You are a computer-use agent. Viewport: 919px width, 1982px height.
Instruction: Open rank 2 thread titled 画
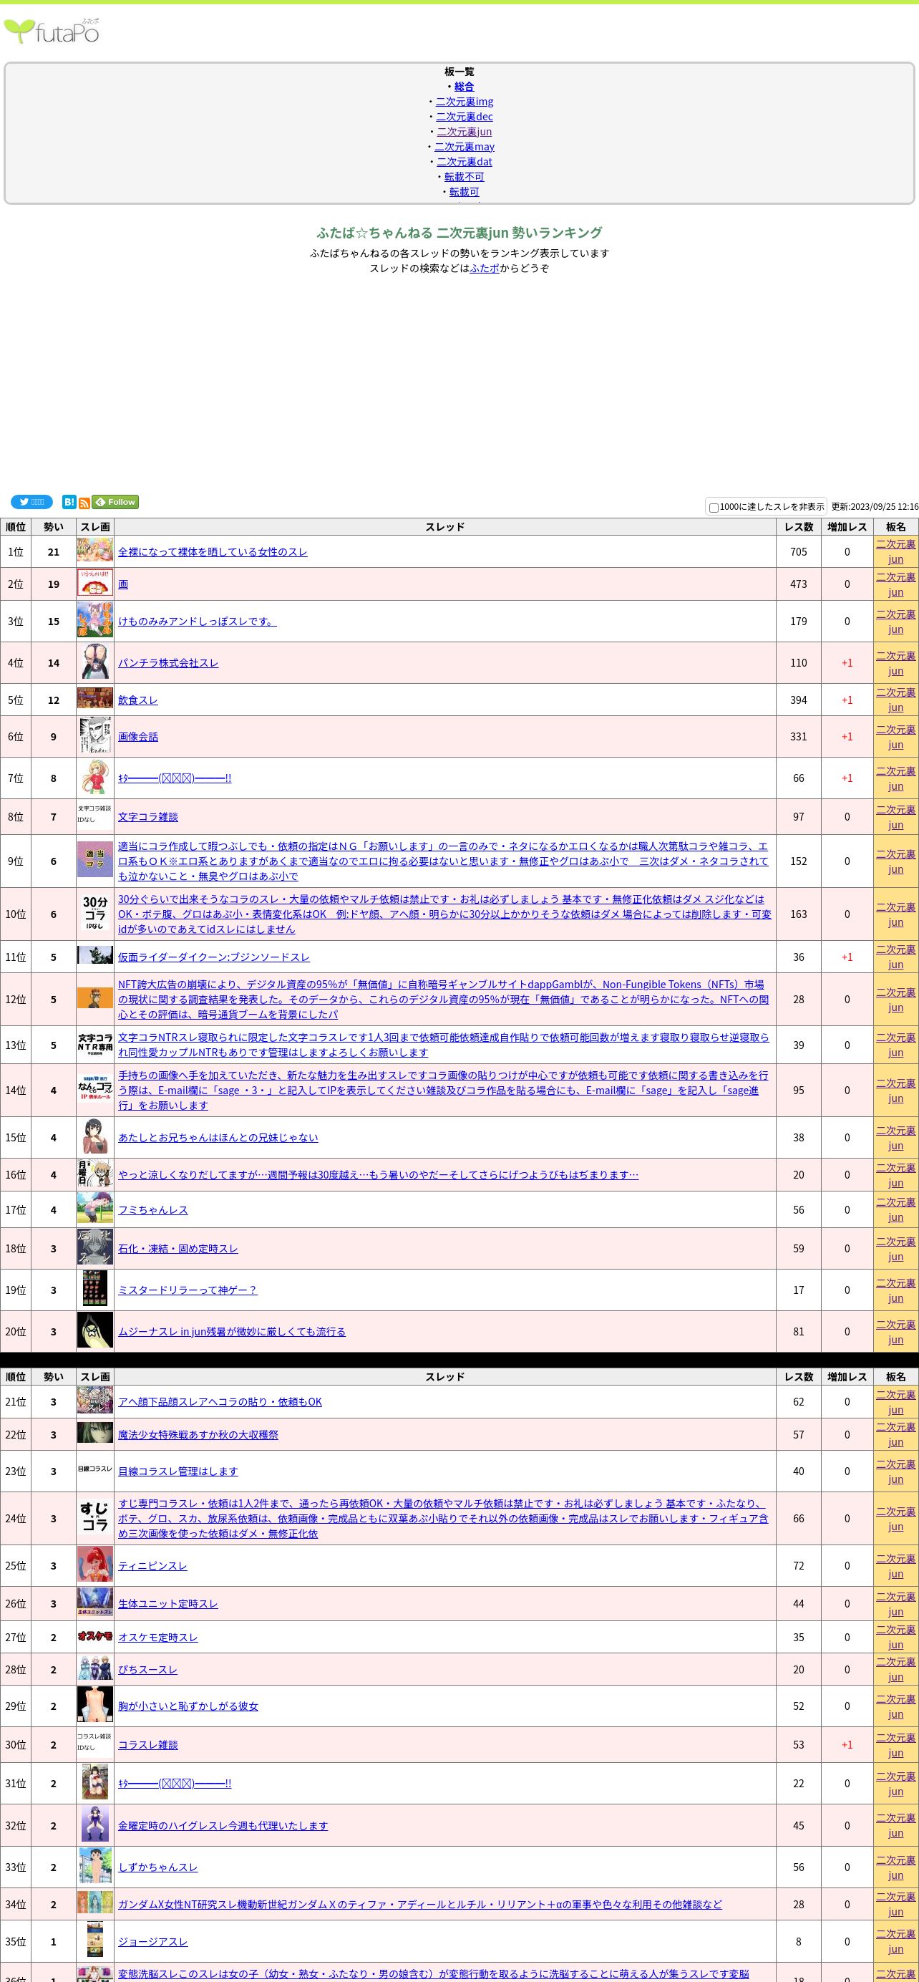click(x=123, y=584)
